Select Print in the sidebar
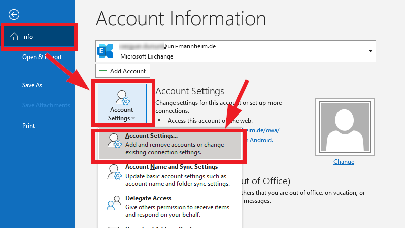Screen dimensions: 405x228 (x=28, y=126)
